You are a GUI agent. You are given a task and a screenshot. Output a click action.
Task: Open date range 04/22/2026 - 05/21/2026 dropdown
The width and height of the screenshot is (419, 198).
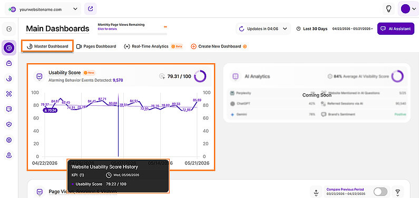(353, 29)
